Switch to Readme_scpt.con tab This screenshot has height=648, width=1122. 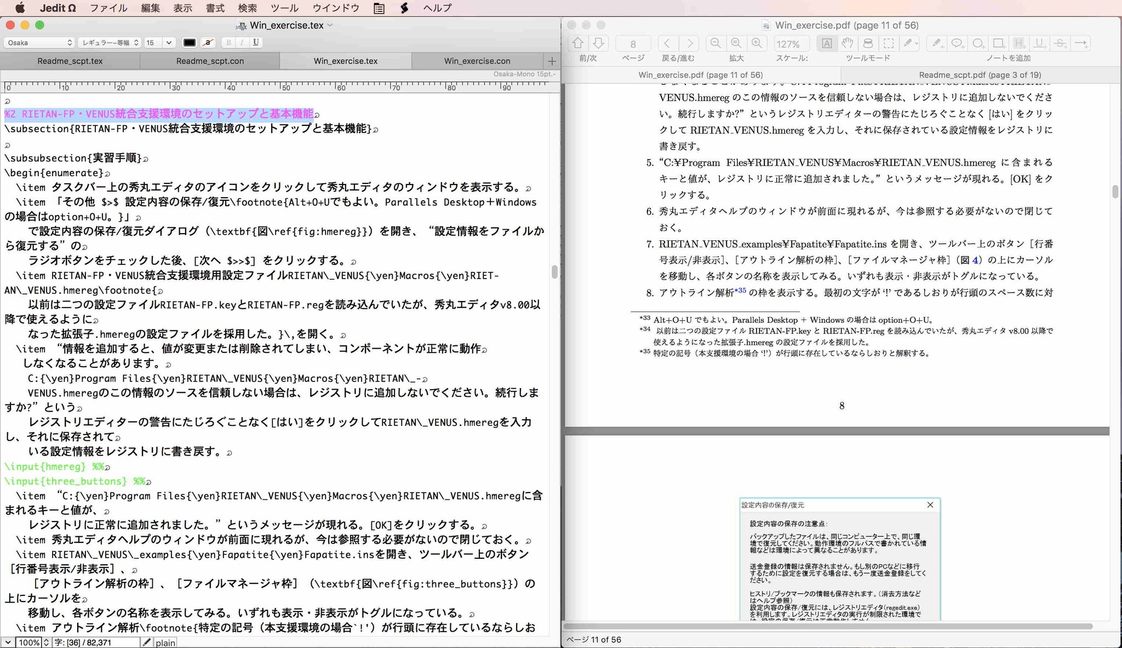[210, 61]
